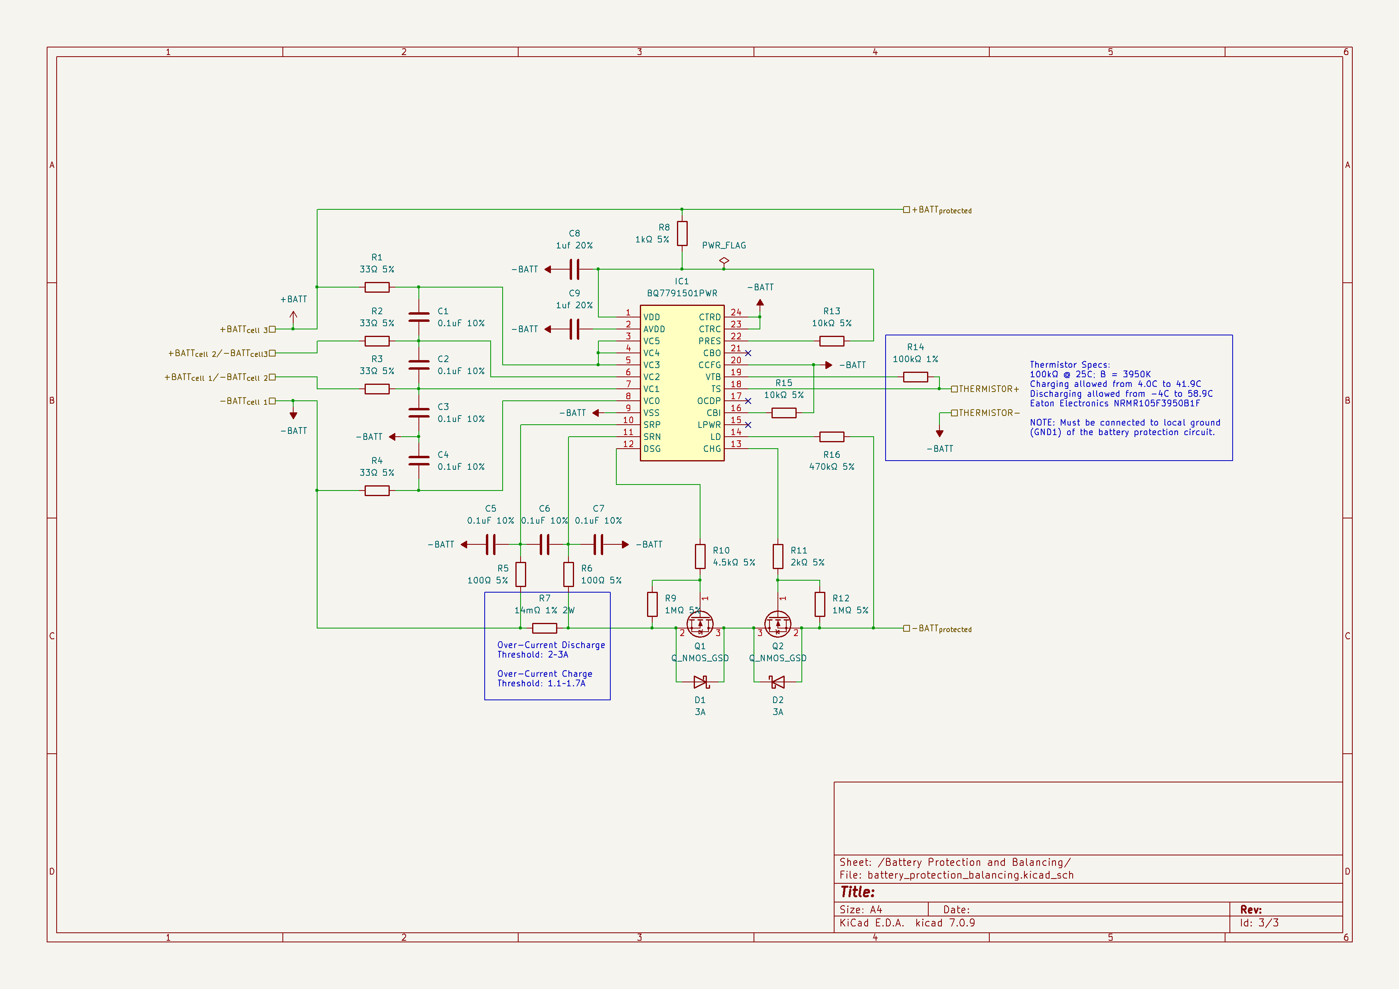Click the '470kΩ 5%' value text
Viewport: 1399px width, 989px height.
832,467
